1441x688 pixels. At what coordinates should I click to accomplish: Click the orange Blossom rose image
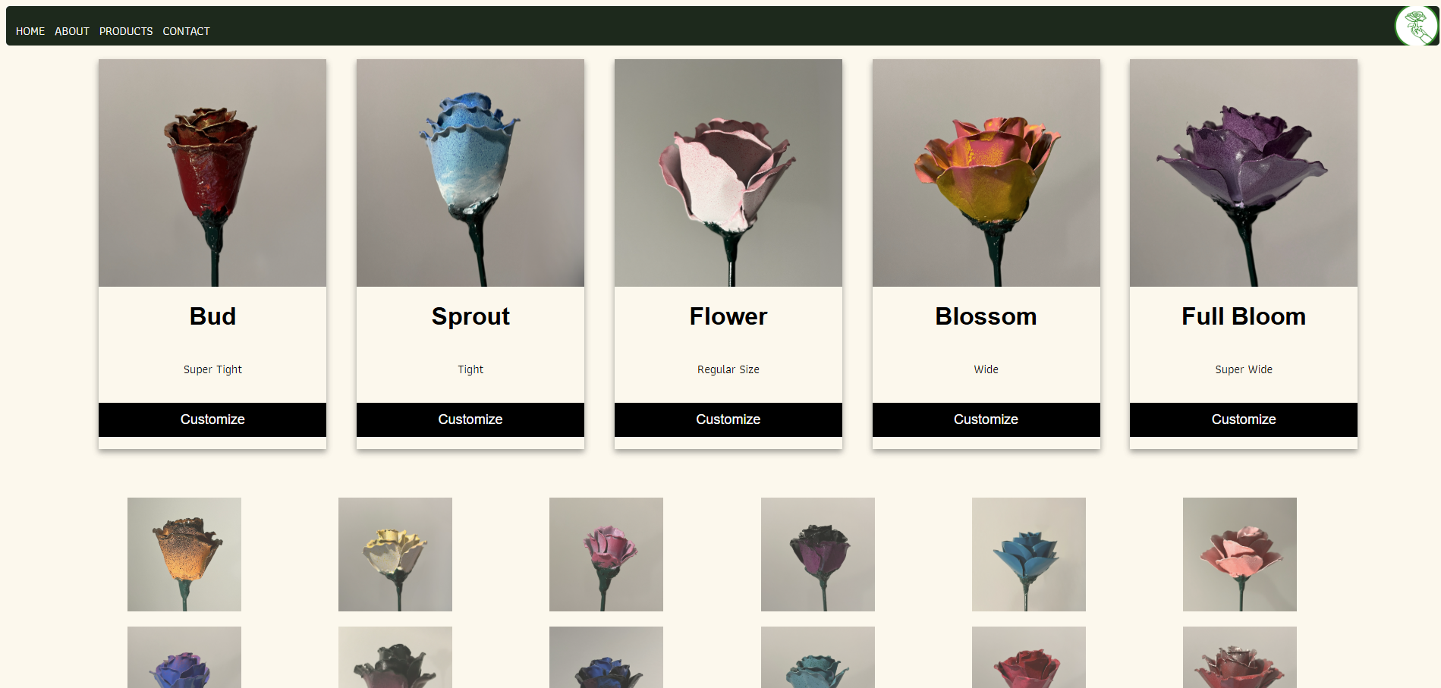point(986,173)
